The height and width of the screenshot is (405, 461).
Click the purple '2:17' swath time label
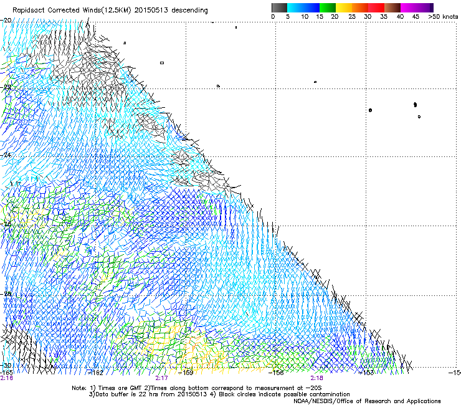click(x=162, y=378)
